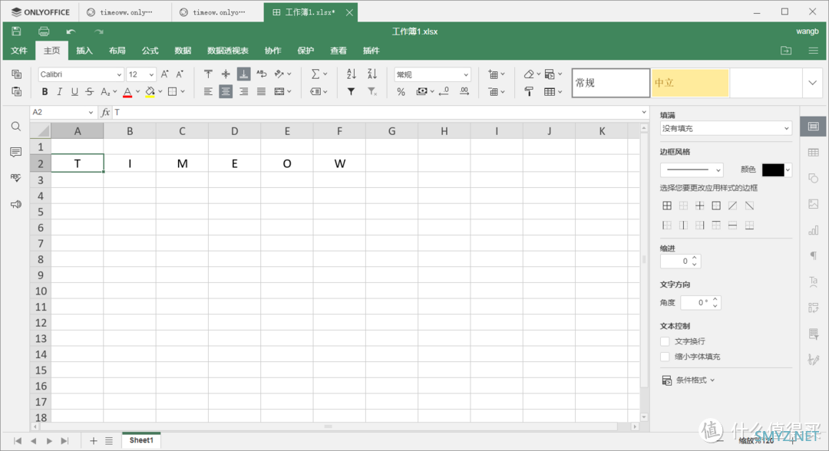Undo the last action
The width and height of the screenshot is (829, 451).
tap(71, 31)
